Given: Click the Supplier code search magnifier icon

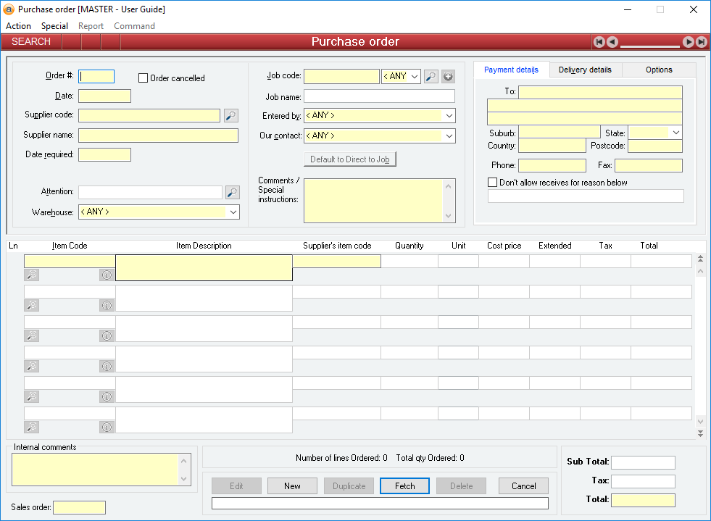Looking at the screenshot, I should (230, 115).
